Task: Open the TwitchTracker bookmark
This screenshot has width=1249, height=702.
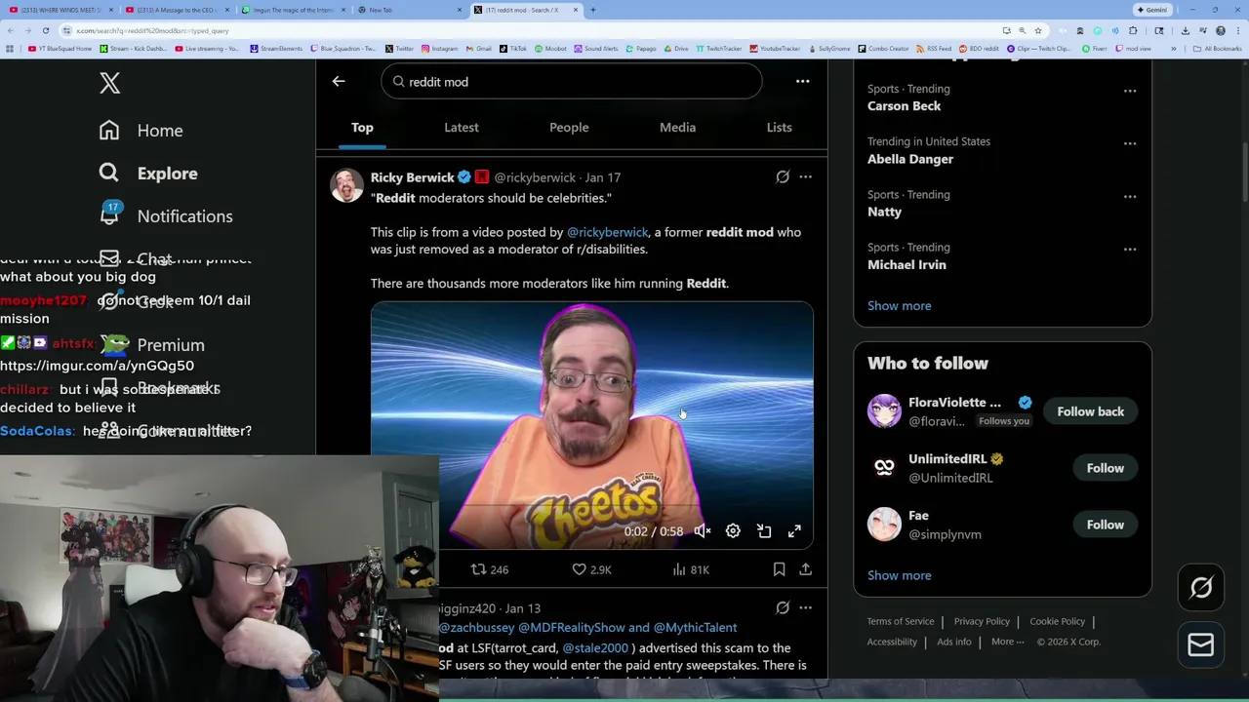Action: click(x=720, y=48)
